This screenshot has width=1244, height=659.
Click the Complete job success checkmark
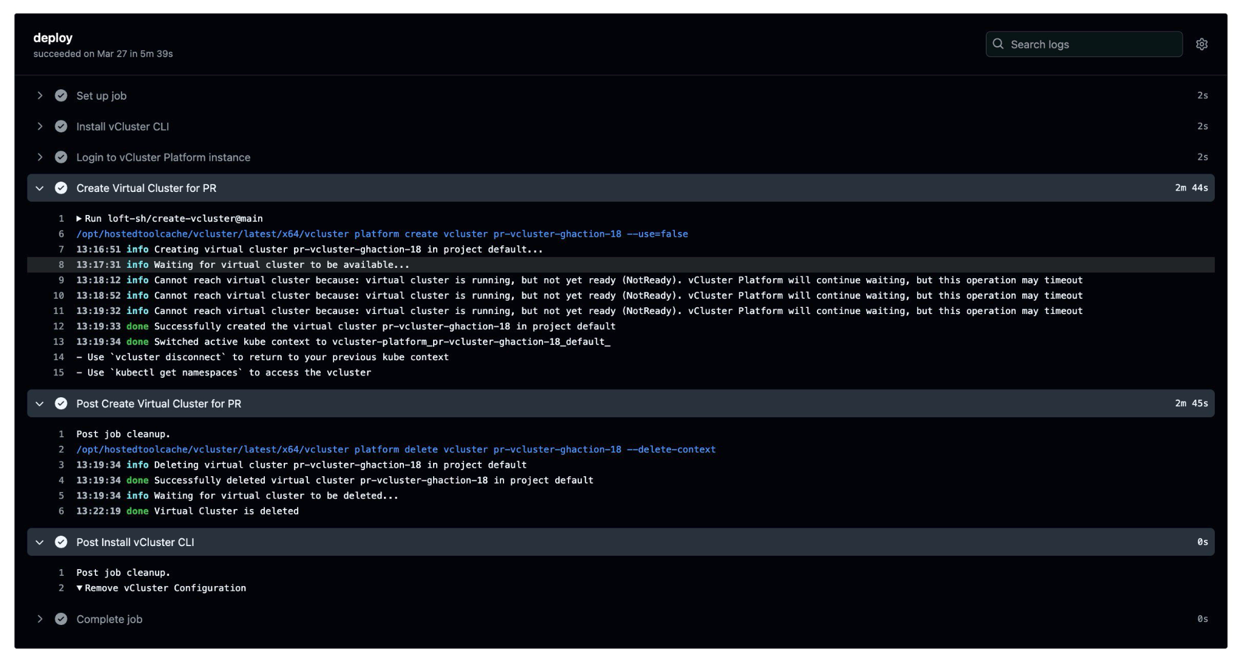61,619
